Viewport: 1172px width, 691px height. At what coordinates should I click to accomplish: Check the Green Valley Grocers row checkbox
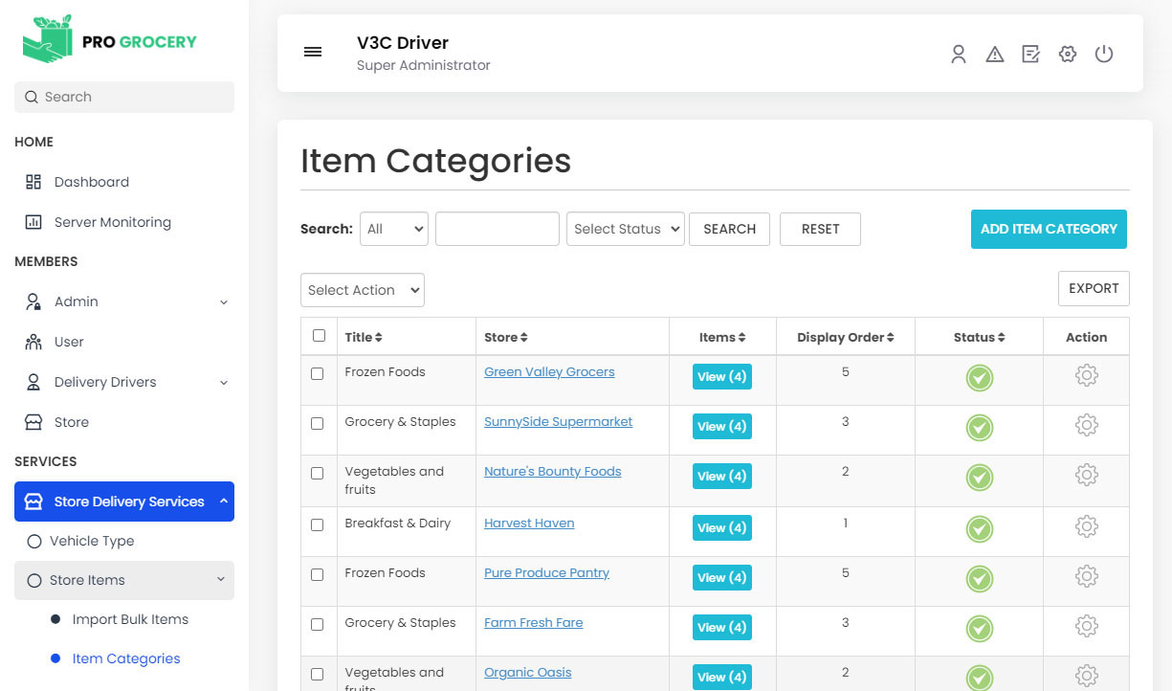point(318,374)
